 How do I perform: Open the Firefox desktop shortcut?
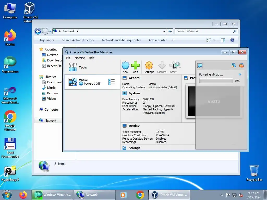(10, 37)
